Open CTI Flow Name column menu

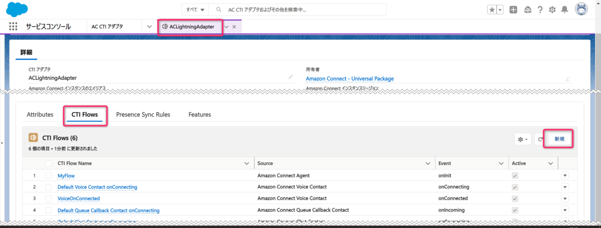(x=246, y=163)
